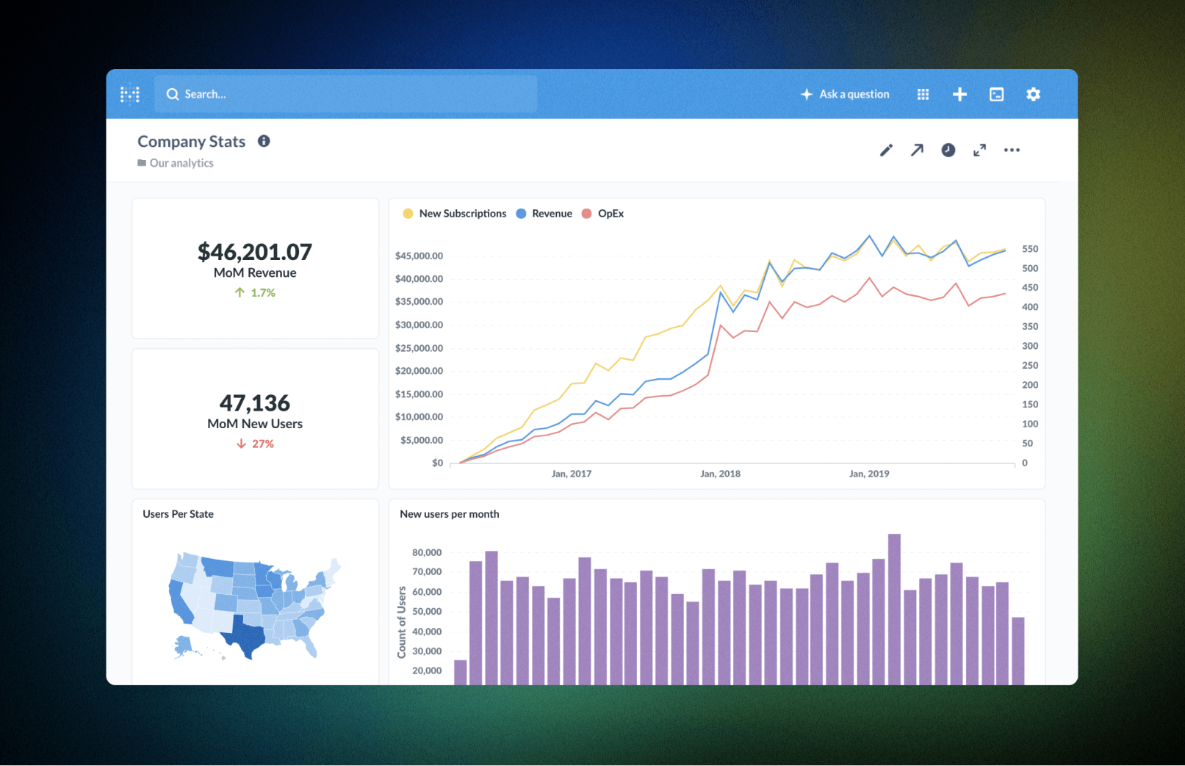Click the Users Per State card title

point(178,514)
